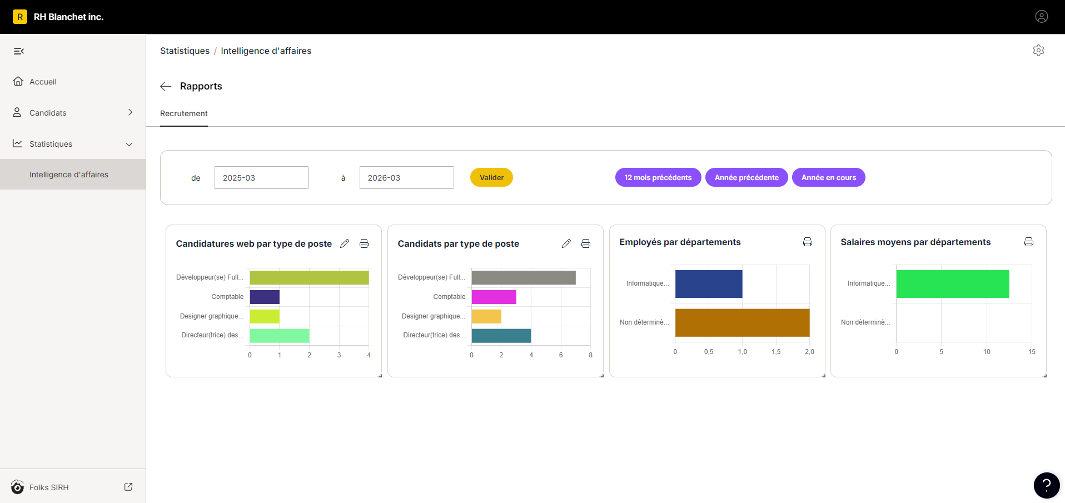This screenshot has height=503, width=1065.
Task: Open the user profile icon
Action: [1042, 17]
